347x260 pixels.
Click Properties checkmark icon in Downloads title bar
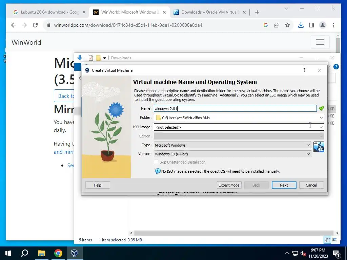91,58
